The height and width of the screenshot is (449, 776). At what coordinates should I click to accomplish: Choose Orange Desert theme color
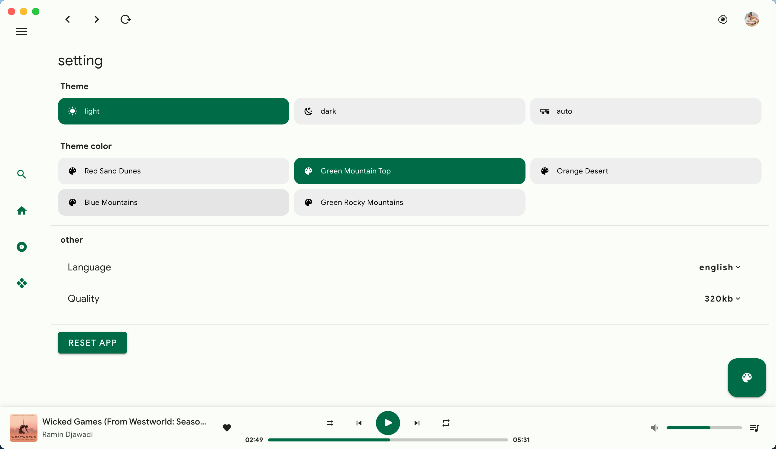pyautogui.click(x=646, y=171)
